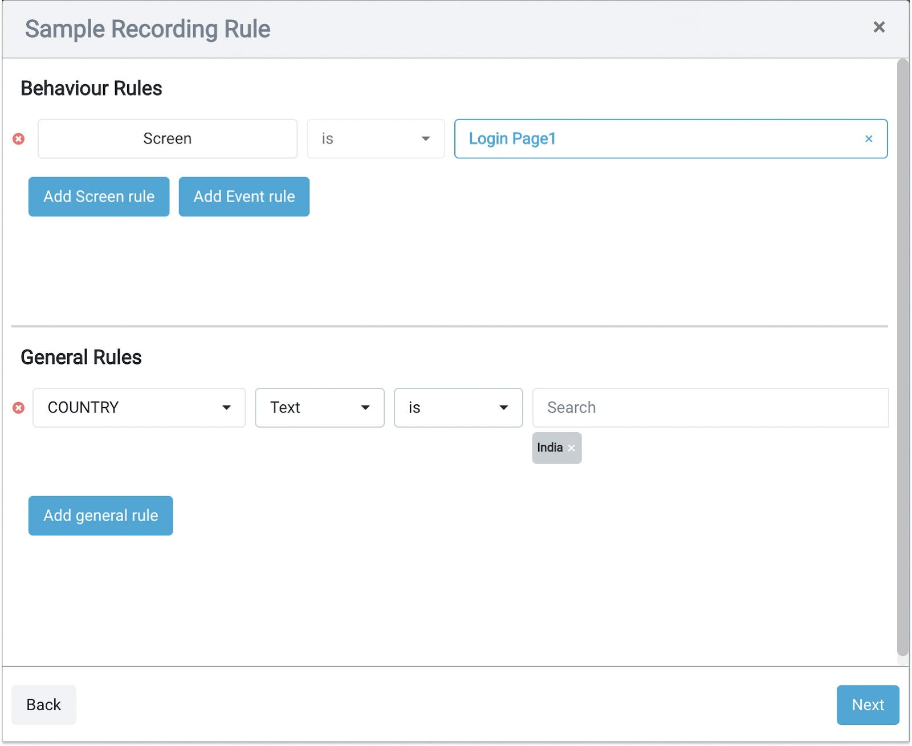Click the dialog's vertical scrollbar
This screenshot has width=912, height=746.
(x=903, y=359)
